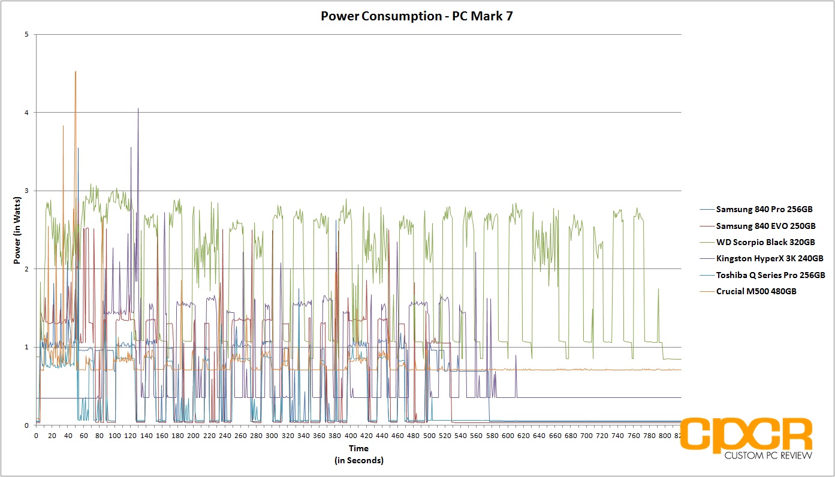The image size is (835, 477).
Task: Click the (in Seconds) axis subtitle
Action: tap(360, 460)
